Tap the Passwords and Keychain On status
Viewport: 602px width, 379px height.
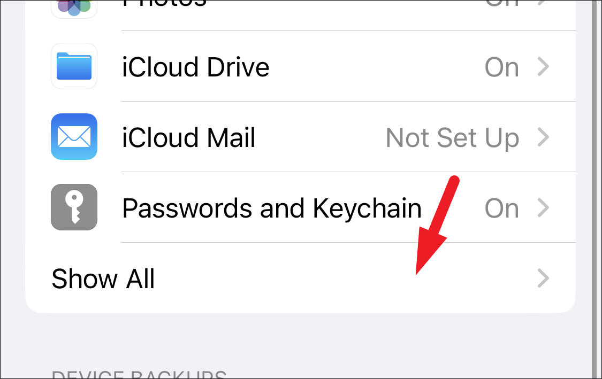(502, 208)
